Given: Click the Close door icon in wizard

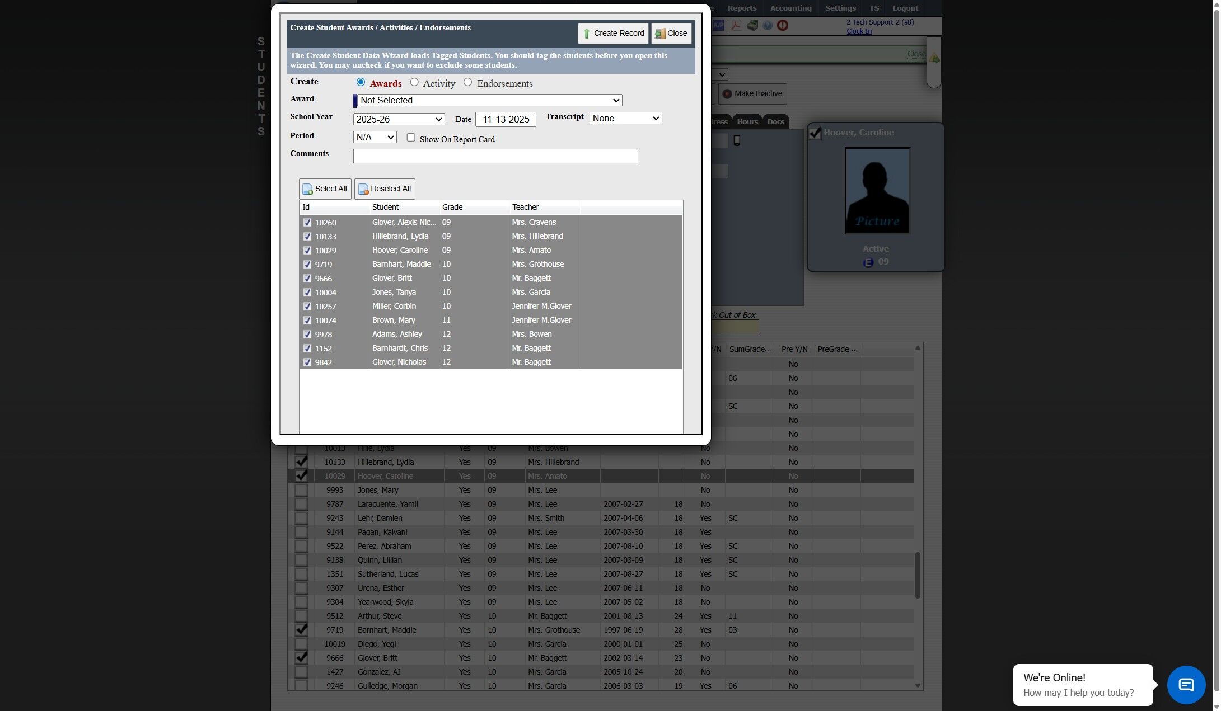Looking at the screenshot, I should pyautogui.click(x=660, y=34).
